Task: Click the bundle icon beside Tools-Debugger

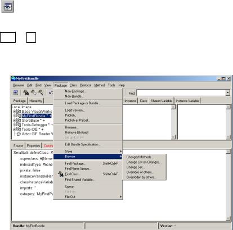Action: pos(19,125)
